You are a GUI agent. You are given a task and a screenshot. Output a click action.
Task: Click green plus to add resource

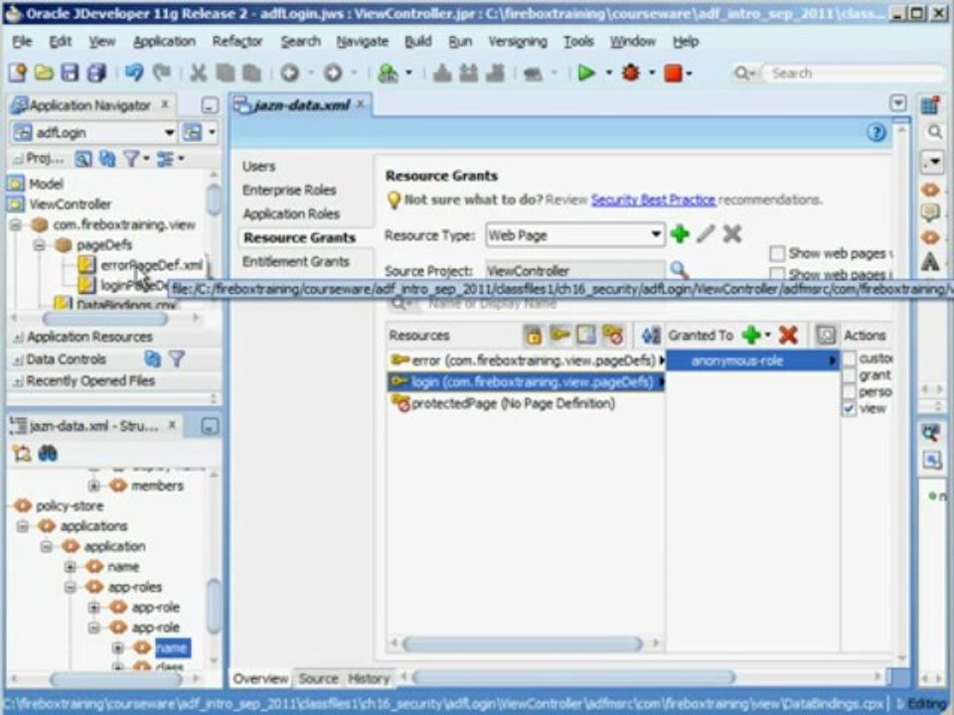click(x=680, y=234)
